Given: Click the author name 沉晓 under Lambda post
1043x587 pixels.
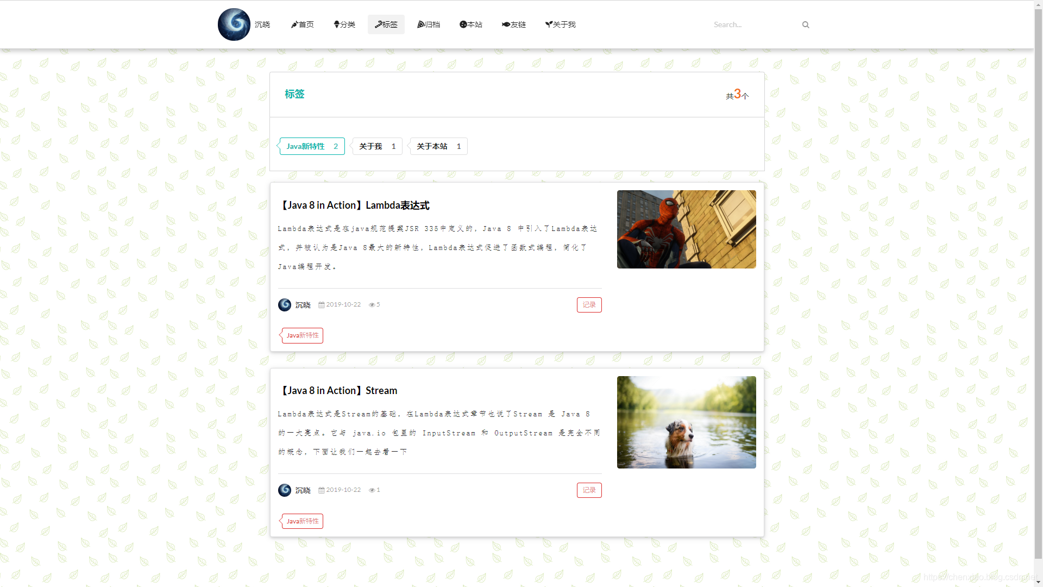Looking at the screenshot, I should click(303, 305).
